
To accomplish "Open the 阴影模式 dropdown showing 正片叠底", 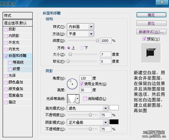I will (87, 122).
